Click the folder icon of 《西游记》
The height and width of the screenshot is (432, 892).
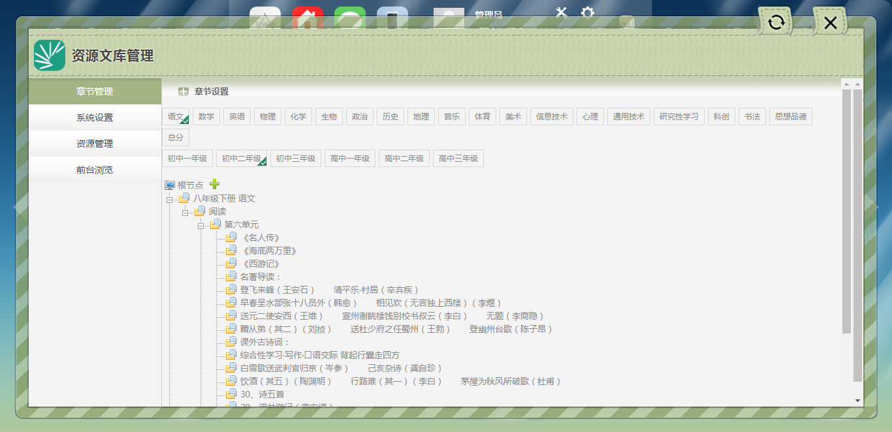[x=231, y=264]
